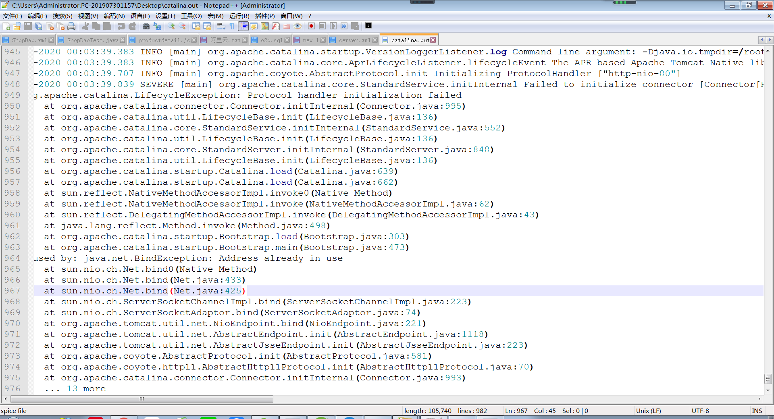Open the 设置(T) menu
This screenshot has height=419, width=774.
(165, 16)
